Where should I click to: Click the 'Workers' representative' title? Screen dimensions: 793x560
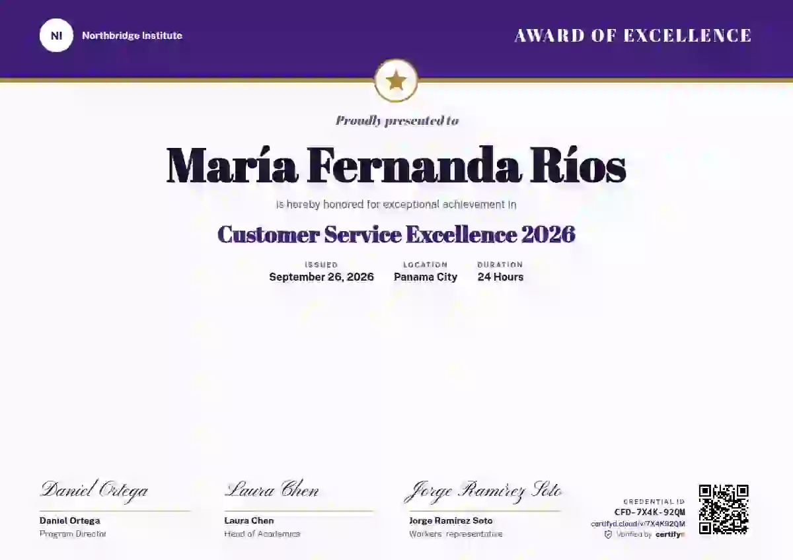click(455, 534)
